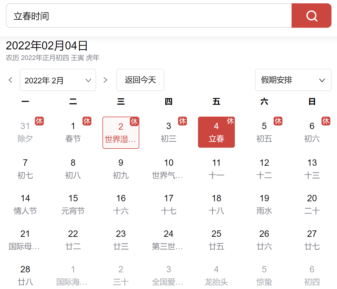The image size is (337, 289).
Task: Click the 返回今天 button
Action: tap(140, 80)
